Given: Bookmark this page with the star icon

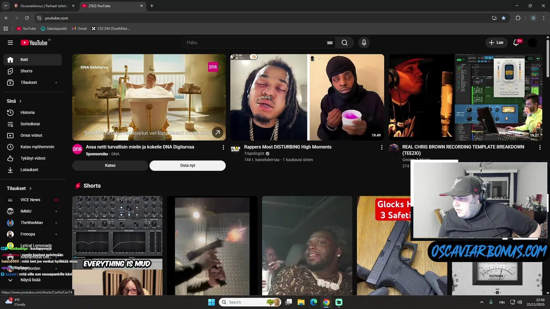Looking at the screenshot, I should [x=504, y=18].
